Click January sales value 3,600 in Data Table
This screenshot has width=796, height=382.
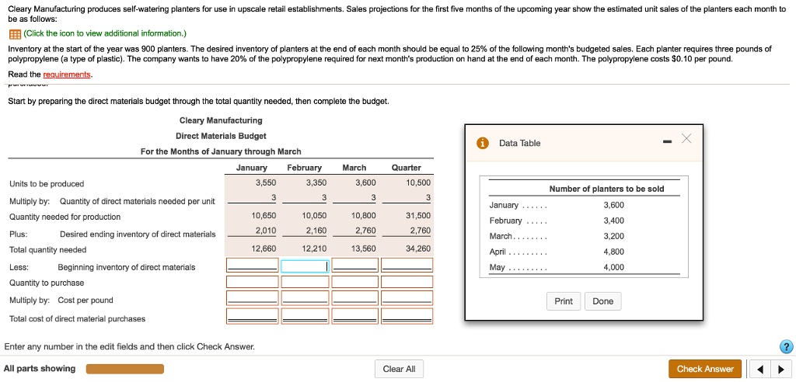click(x=614, y=206)
